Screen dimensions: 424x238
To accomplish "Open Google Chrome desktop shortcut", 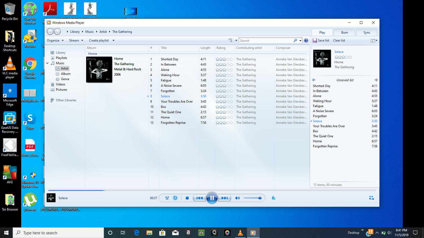I will coord(30,68).
